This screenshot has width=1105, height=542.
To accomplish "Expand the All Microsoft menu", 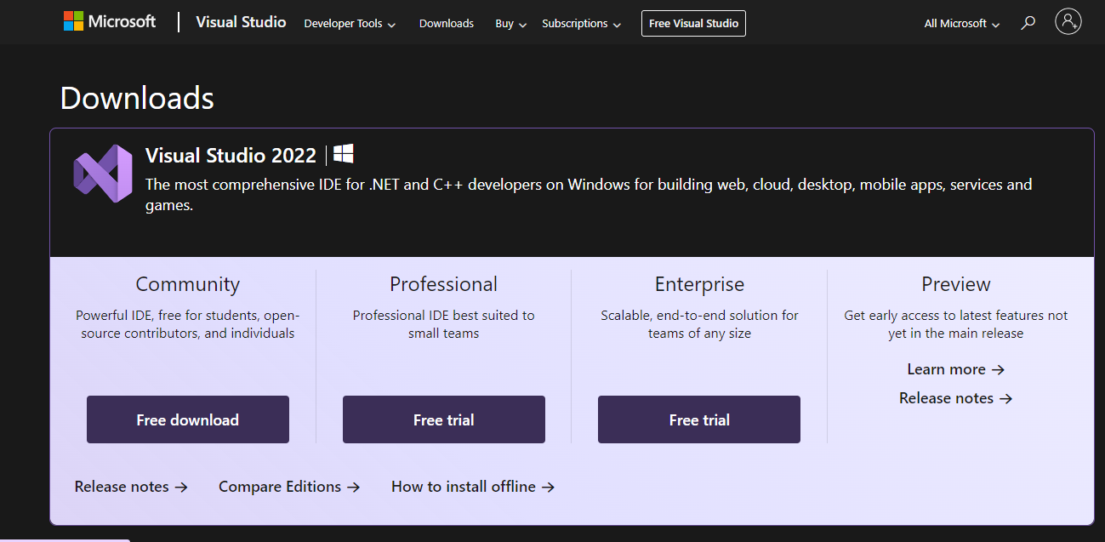I will [962, 24].
